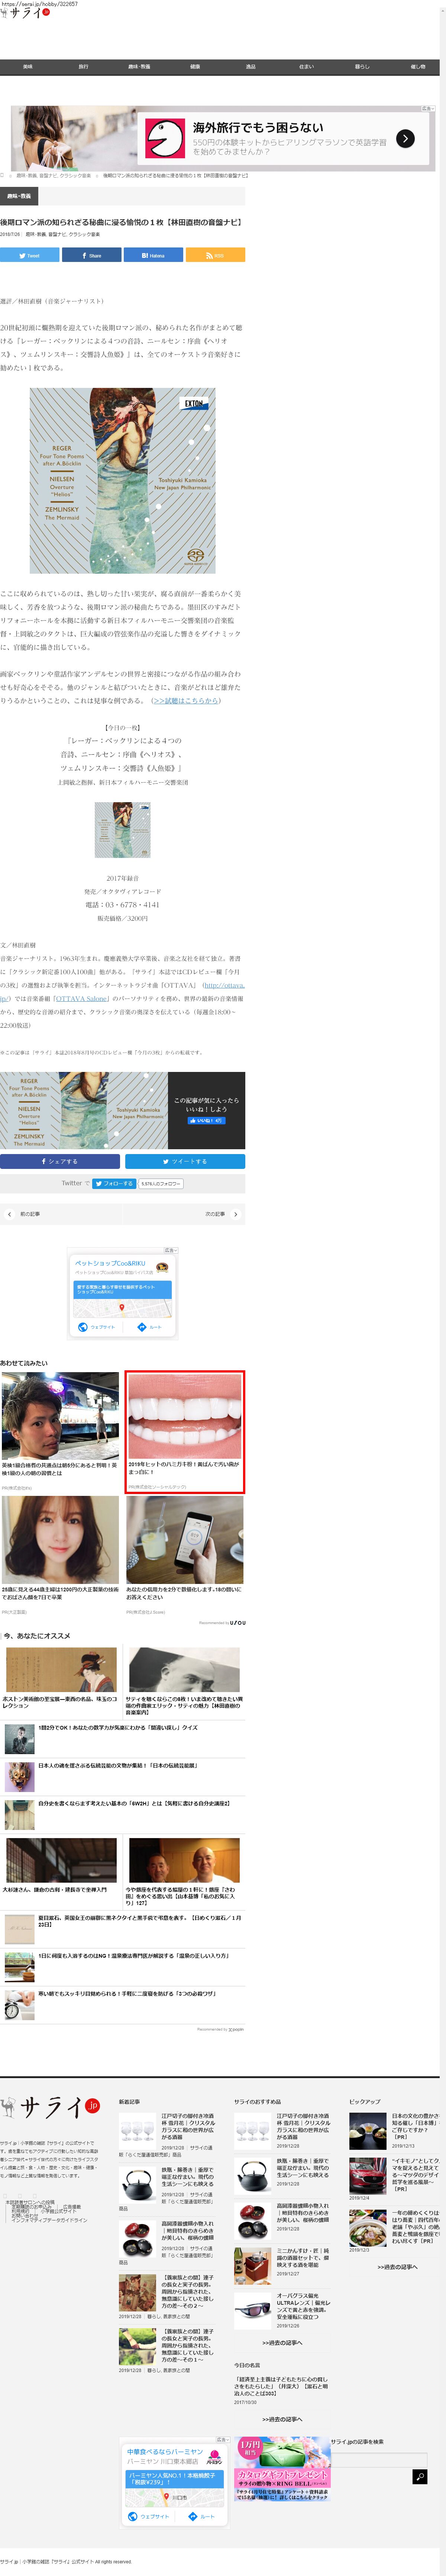Image resolution: width=446 pixels, height=2576 pixels.
Task: Click the blue シェアする Facebook button
Action: 60,1162
